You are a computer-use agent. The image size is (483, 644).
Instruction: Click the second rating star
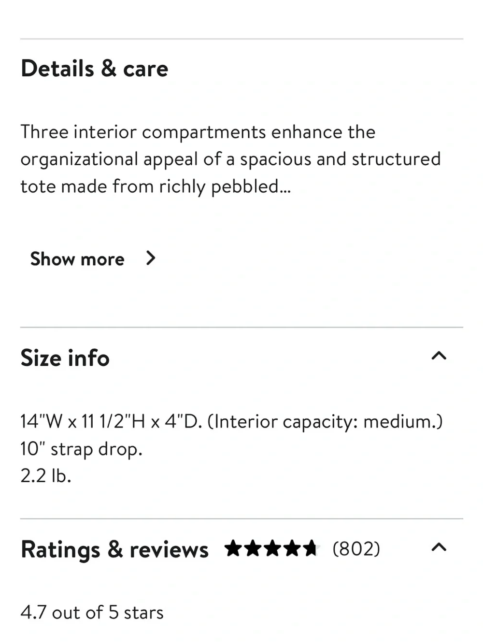coord(253,548)
